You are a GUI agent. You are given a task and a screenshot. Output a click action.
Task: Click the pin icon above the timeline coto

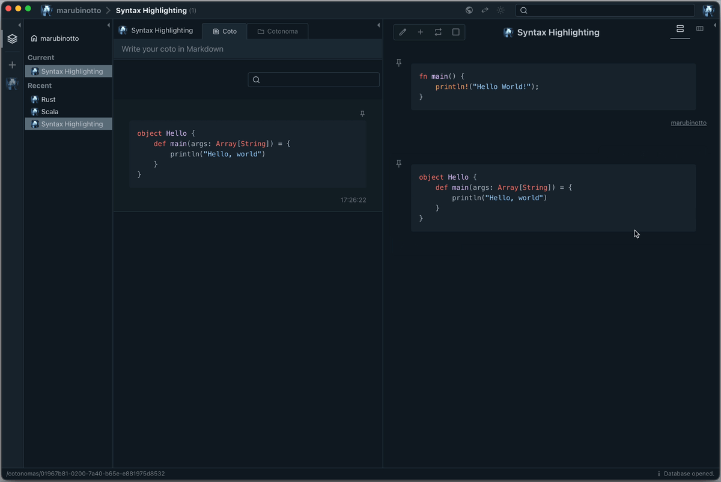[362, 114]
